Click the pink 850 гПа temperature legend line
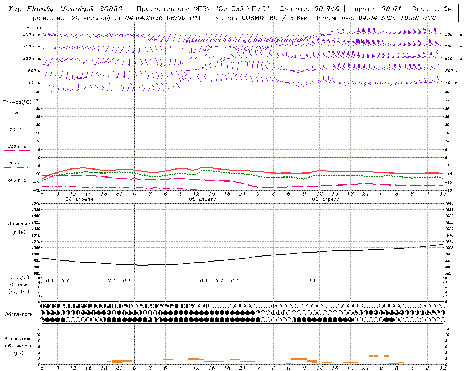Screen dimensions: 464x371 pyautogui.click(x=17, y=150)
